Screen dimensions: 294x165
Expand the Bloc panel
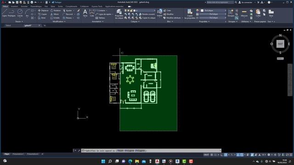click(170, 22)
